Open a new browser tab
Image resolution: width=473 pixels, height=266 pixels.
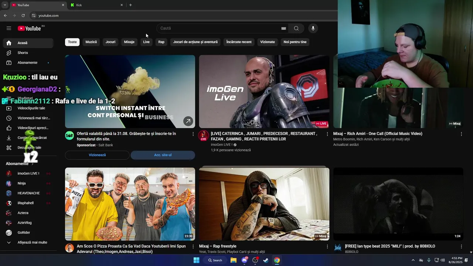(x=130, y=5)
